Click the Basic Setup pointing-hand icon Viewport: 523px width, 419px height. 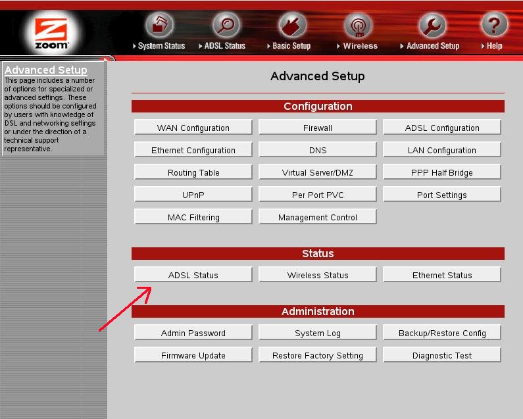[292, 24]
